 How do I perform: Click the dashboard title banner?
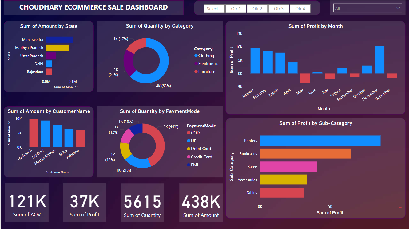[x=92, y=7]
